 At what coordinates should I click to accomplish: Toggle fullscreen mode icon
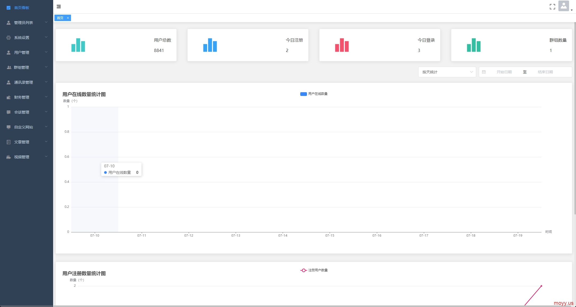552,7
